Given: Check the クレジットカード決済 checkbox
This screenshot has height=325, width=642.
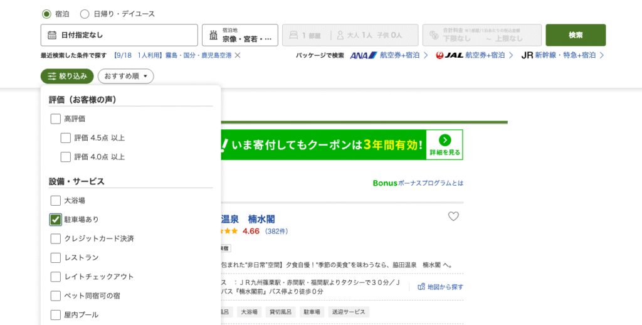Looking at the screenshot, I should point(55,238).
